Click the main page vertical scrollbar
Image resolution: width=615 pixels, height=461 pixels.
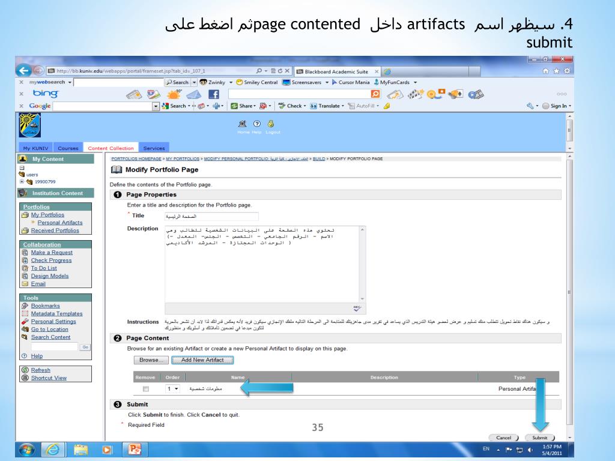point(569,292)
